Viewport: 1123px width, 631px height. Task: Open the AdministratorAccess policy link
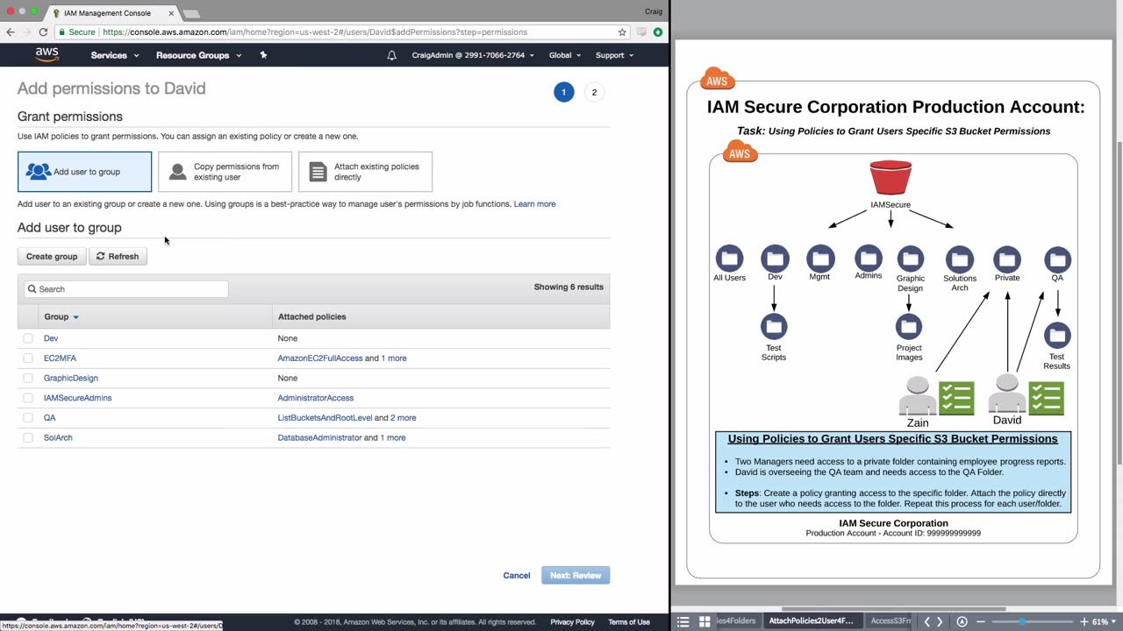point(316,398)
